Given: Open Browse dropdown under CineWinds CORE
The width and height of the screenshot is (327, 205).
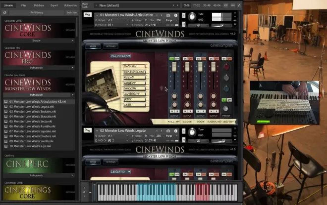Looking at the screenshot, I should 39,41.
